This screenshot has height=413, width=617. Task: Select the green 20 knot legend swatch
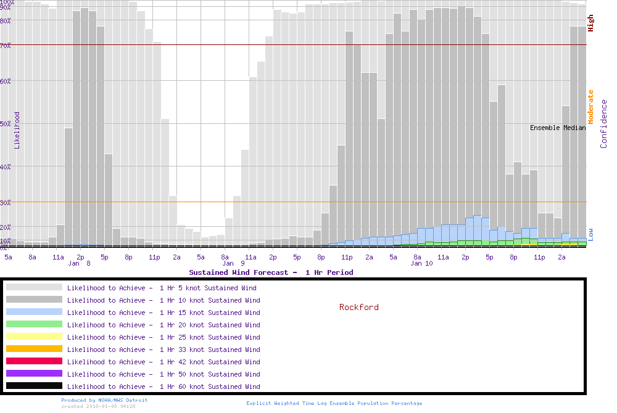point(34,324)
